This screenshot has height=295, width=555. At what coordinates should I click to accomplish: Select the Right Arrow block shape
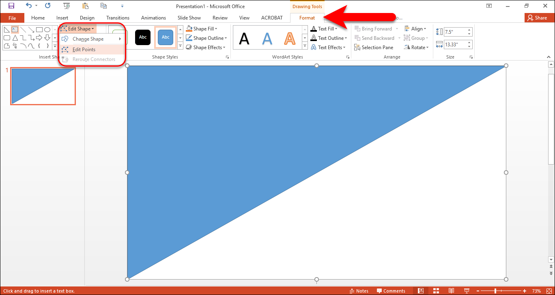point(39,38)
